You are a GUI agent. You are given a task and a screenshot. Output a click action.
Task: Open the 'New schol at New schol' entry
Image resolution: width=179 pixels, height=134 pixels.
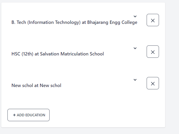click(36, 85)
